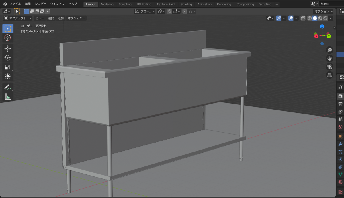Select the Scale tool
Image resolution: width=344 pixels, height=198 pixels.
pos(8,67)
